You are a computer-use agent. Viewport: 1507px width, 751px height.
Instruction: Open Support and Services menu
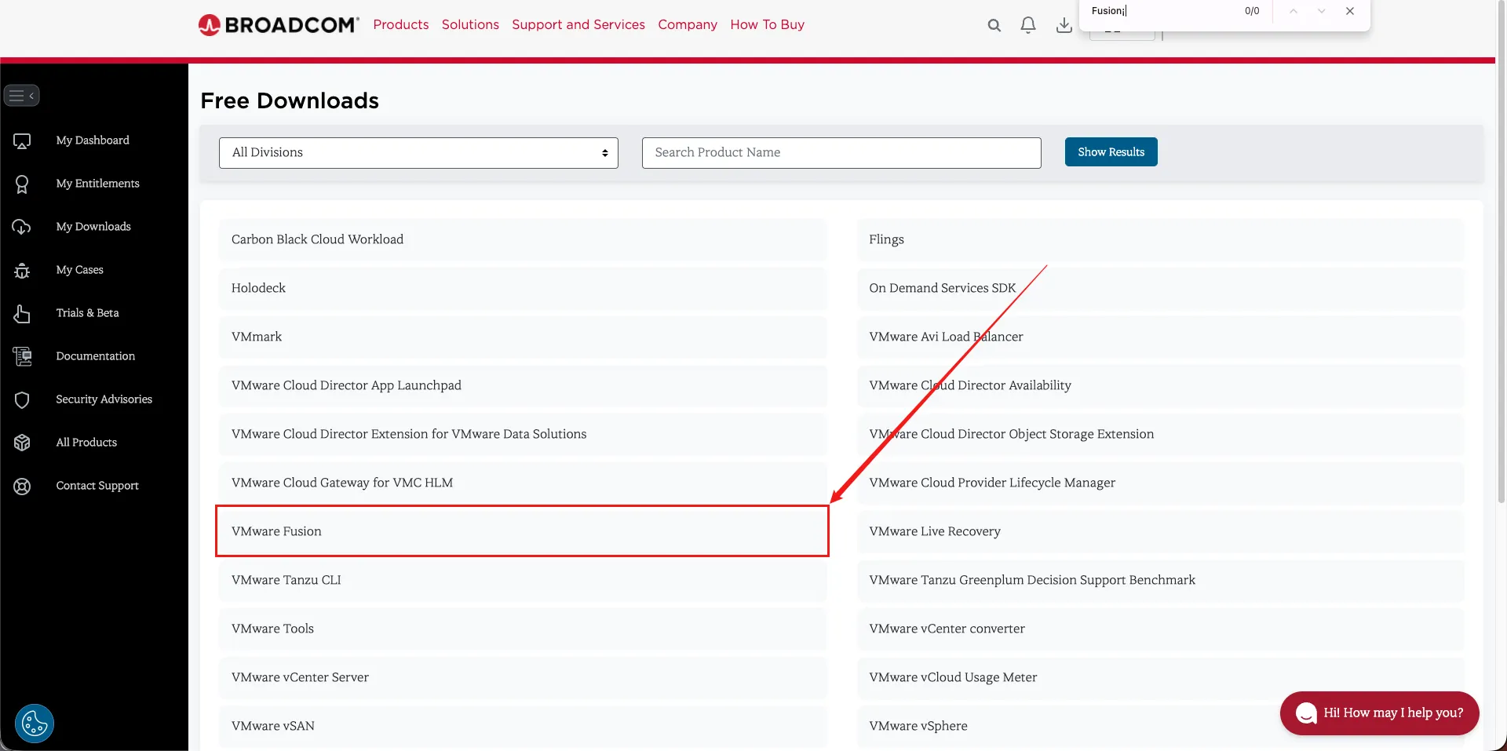(578, 24)
